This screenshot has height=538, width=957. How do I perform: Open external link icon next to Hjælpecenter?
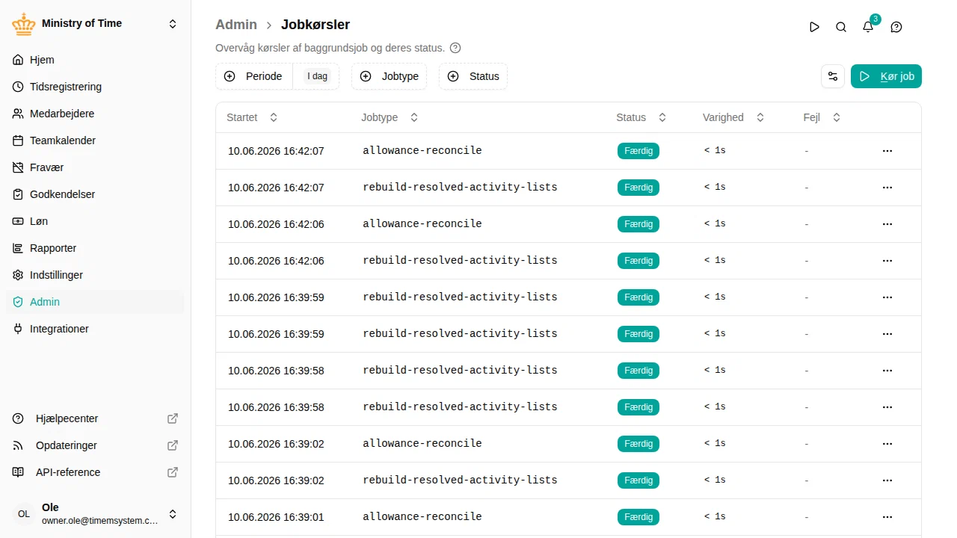(x=173, y=418)
